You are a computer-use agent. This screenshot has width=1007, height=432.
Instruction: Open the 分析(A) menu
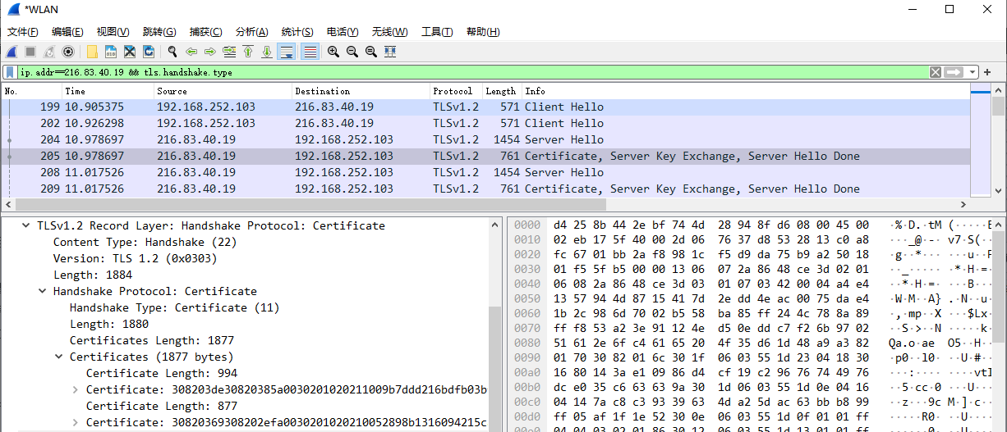(x=251, y=32)
